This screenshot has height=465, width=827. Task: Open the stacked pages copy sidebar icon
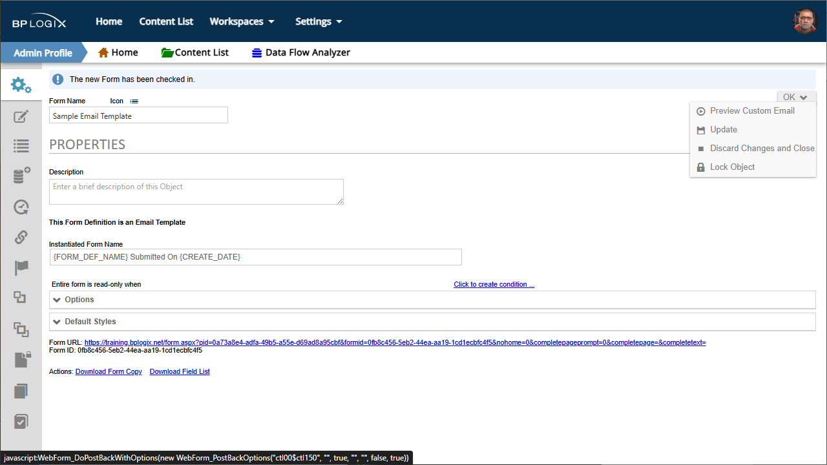(x=21, y=391)
